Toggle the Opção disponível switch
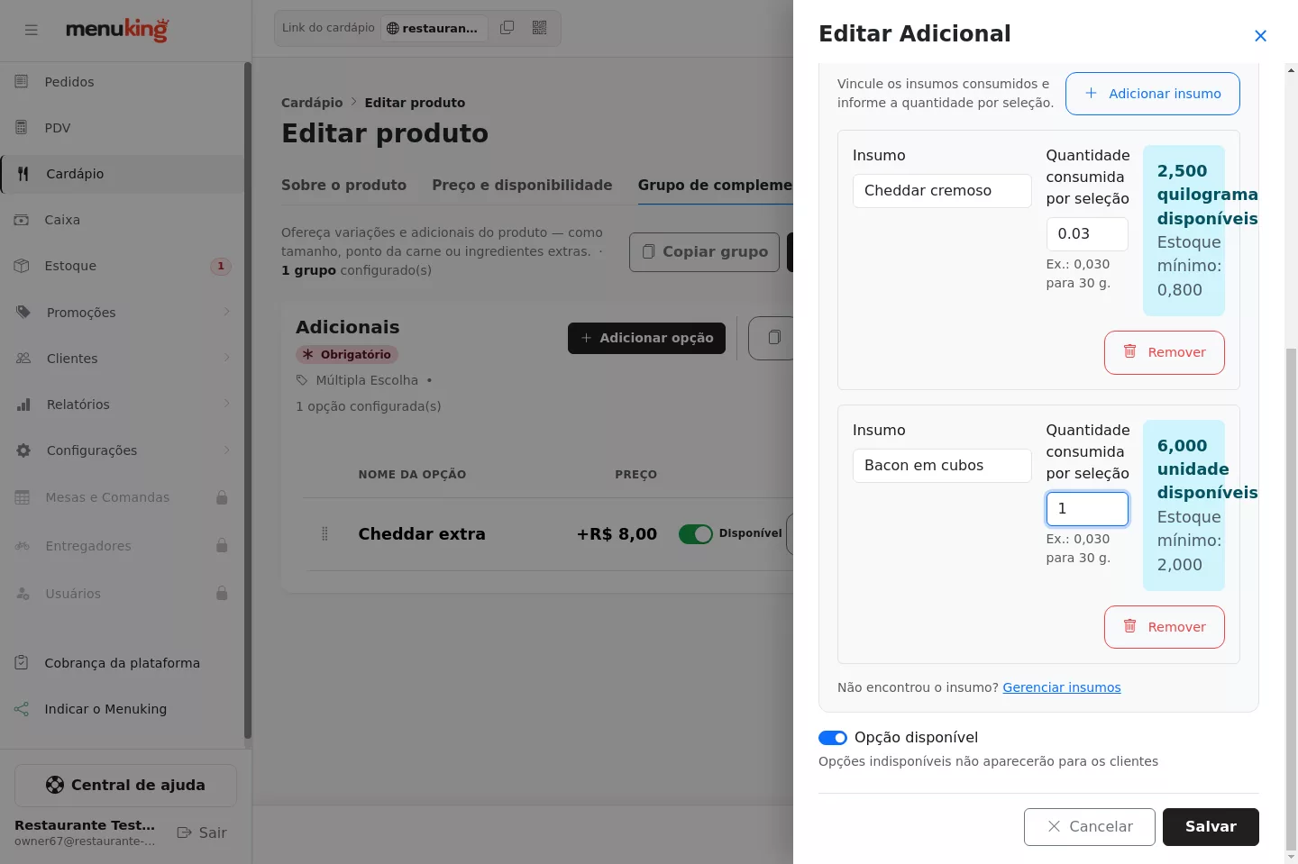Screen dimensions: 1298x864 click(x=833, y=738)
